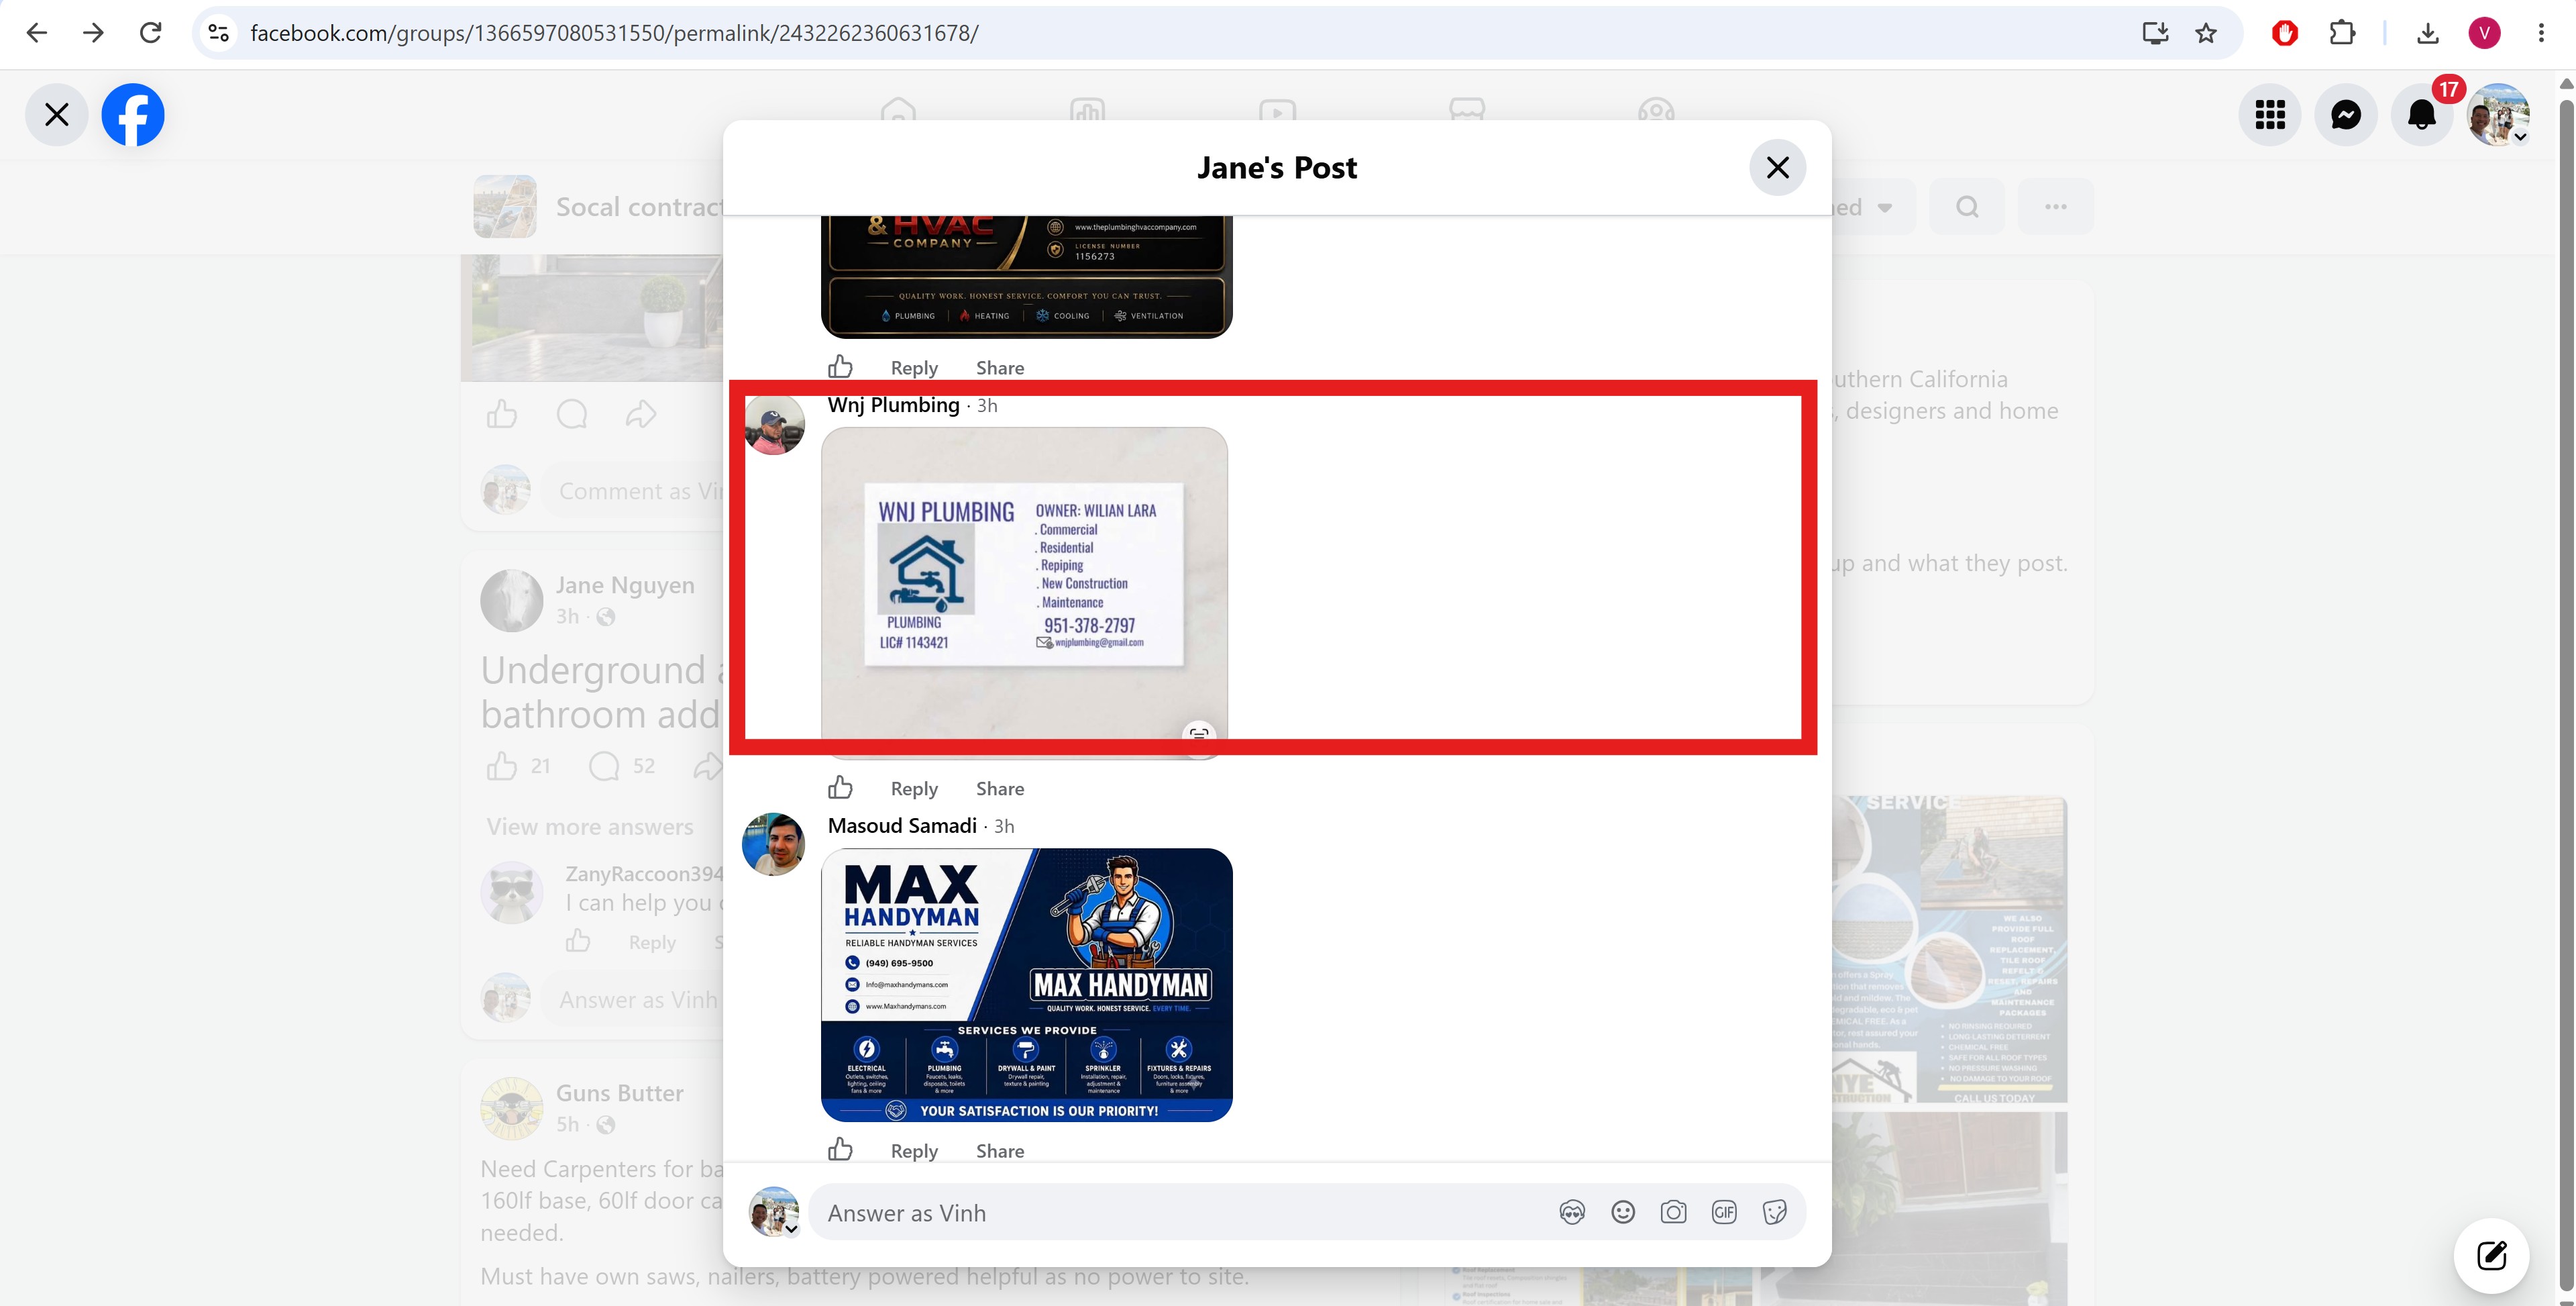This screenshot has width=2576, height=1306.
Task: Go back to the previous browser page
Action: [x=37, y=33]
